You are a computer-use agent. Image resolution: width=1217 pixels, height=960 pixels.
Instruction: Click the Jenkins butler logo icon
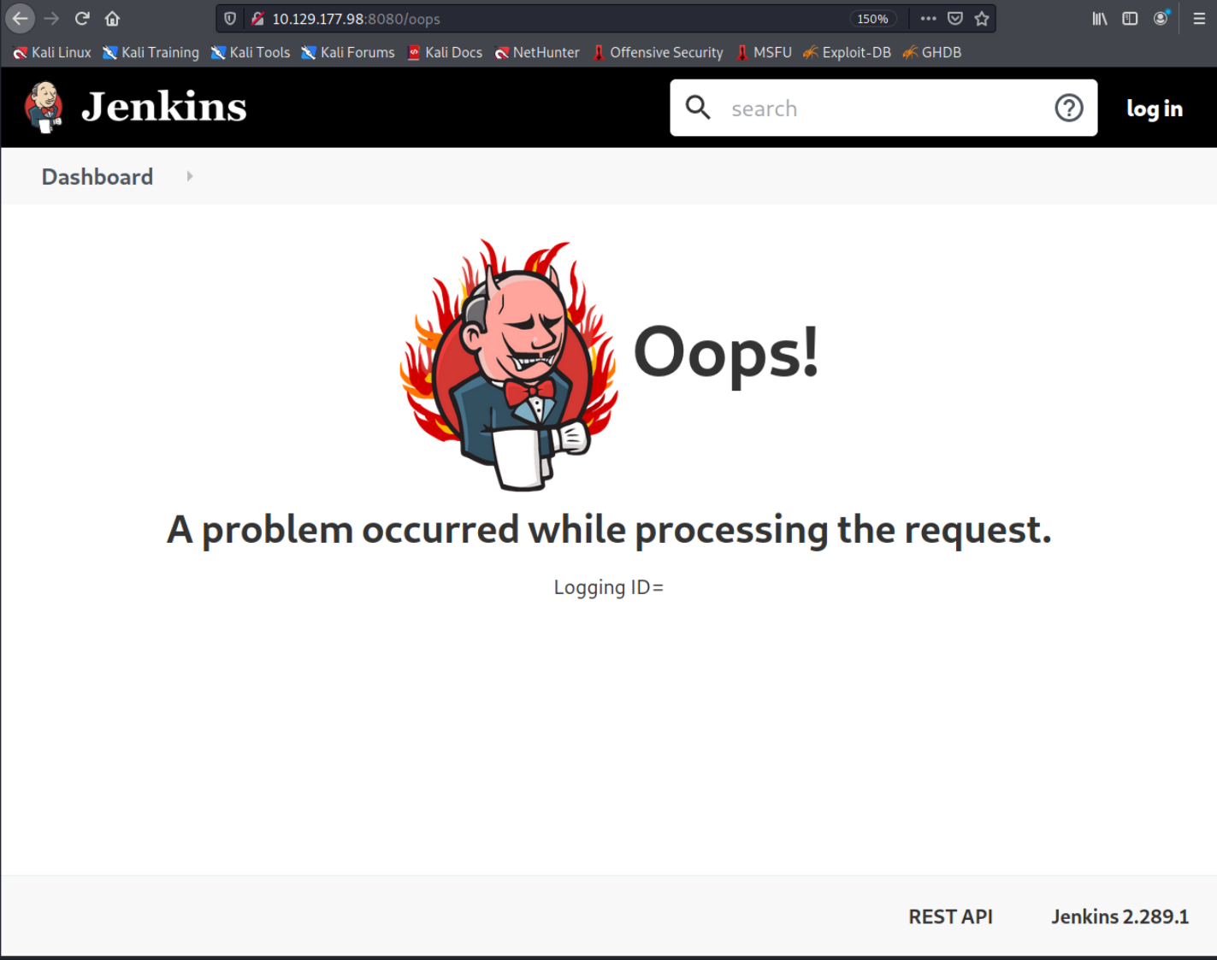(x=44, y=108)
